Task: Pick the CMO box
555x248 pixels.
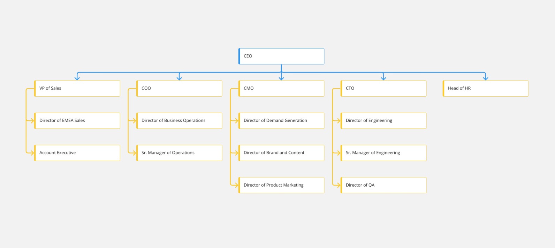Action: 281,89
